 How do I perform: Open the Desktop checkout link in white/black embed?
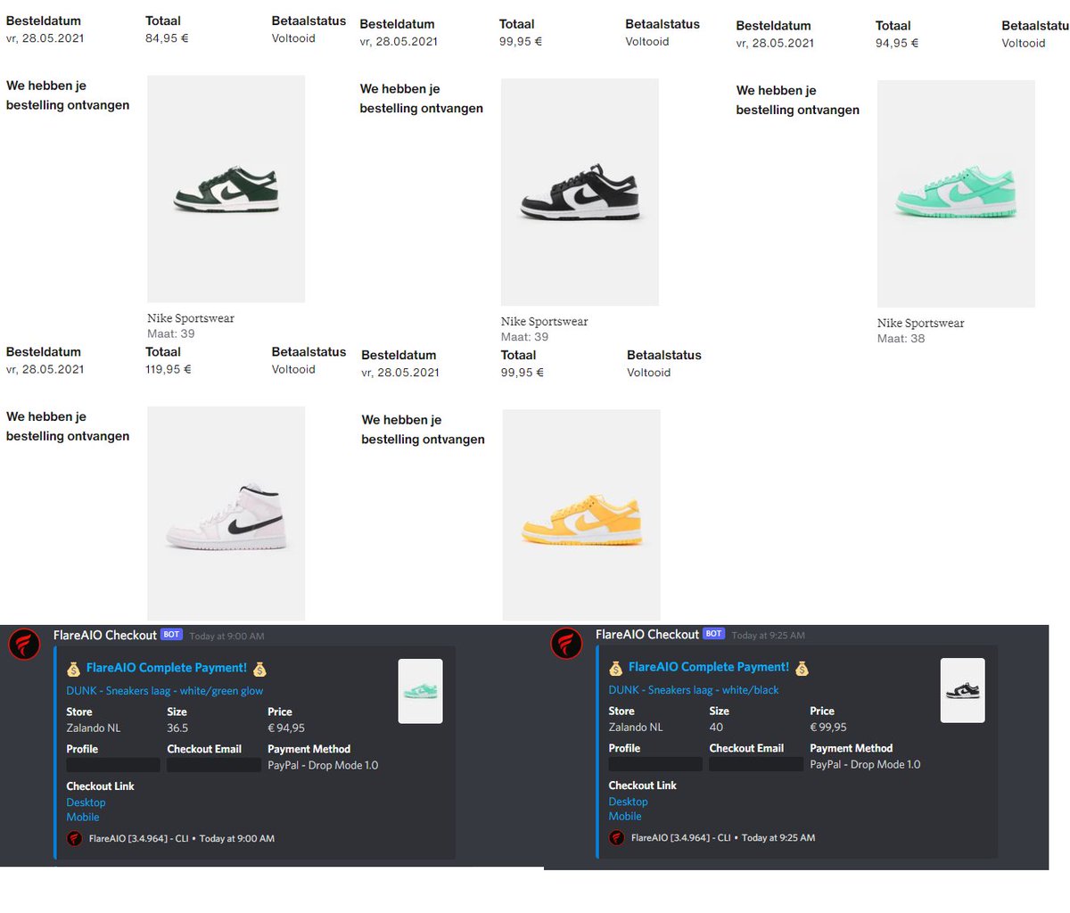pyautogui.click(x=628, y=802)
